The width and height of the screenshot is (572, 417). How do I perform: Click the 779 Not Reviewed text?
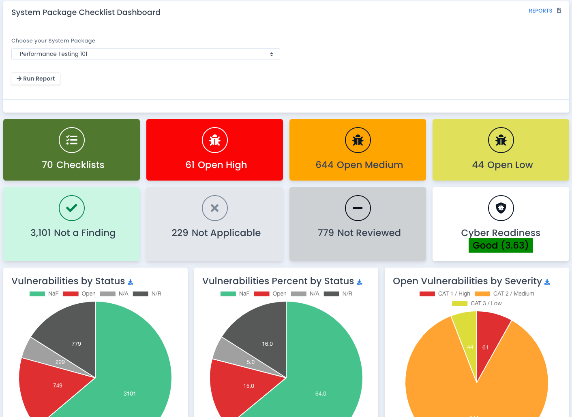point(359,233)
